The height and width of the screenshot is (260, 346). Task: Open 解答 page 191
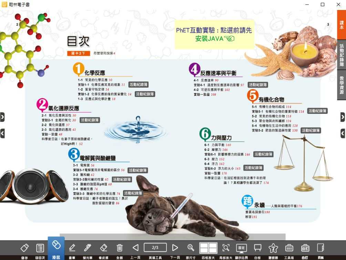point(251,217)
